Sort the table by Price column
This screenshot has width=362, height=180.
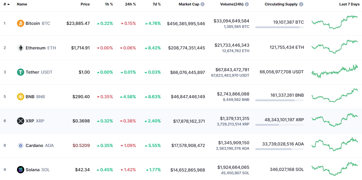click(x=85, y=4)
